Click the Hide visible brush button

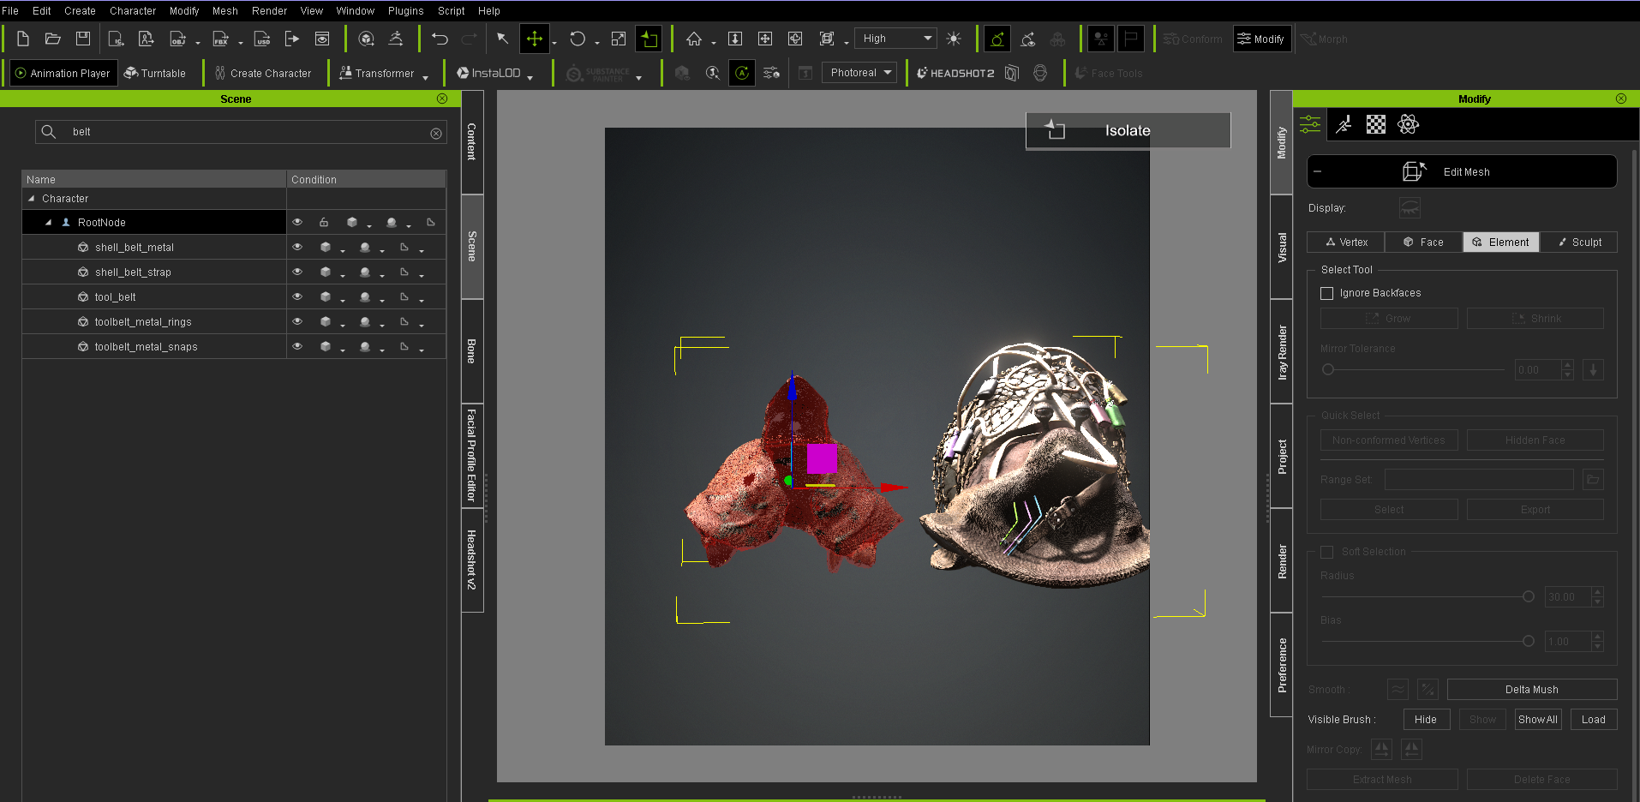click(1426, 719)
